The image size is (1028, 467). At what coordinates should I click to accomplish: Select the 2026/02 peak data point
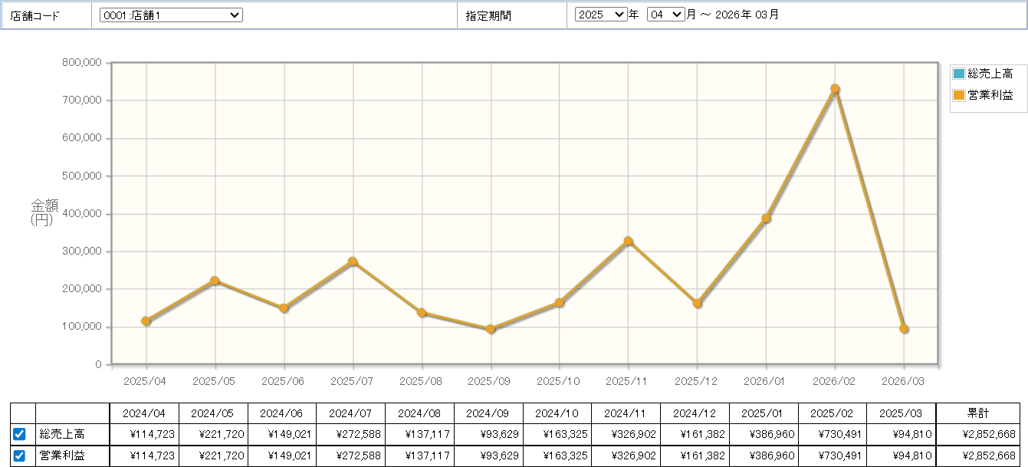pos(835,89)
